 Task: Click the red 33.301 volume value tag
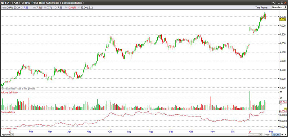[x=283, y=102]
